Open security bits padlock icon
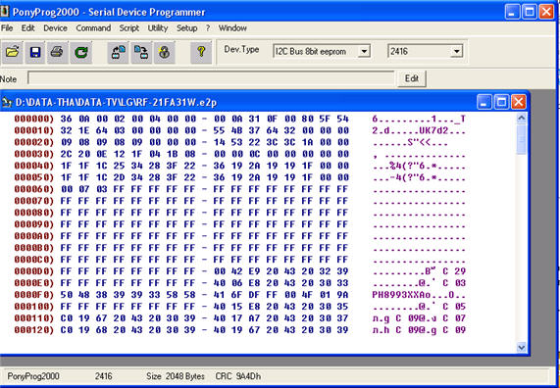Image resolution: width=560 pixels, height=388 pixels. [165, 53]
